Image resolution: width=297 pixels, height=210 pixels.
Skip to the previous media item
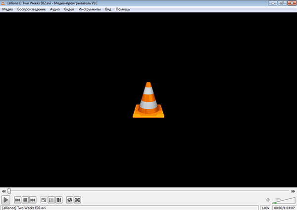click(17, 200)
